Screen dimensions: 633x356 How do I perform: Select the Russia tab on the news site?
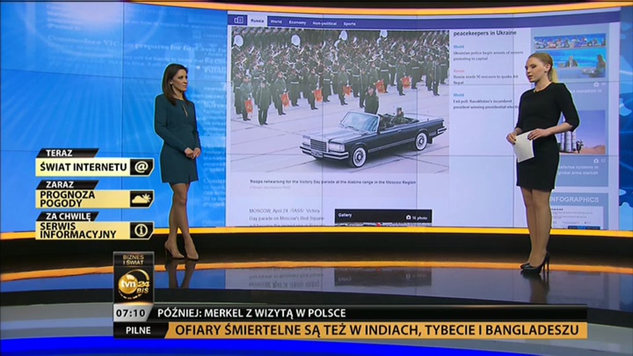[x=257, y=20]
